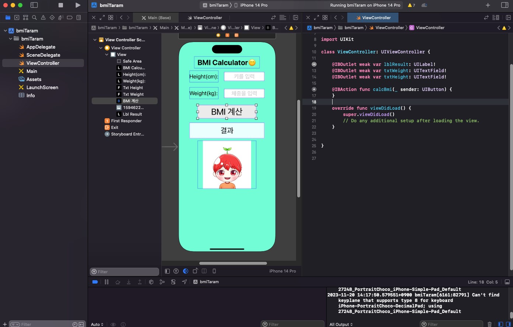Select the SceneDelegate file
Image resolution: width=513 pixels, height=327 pixels.
43,55
